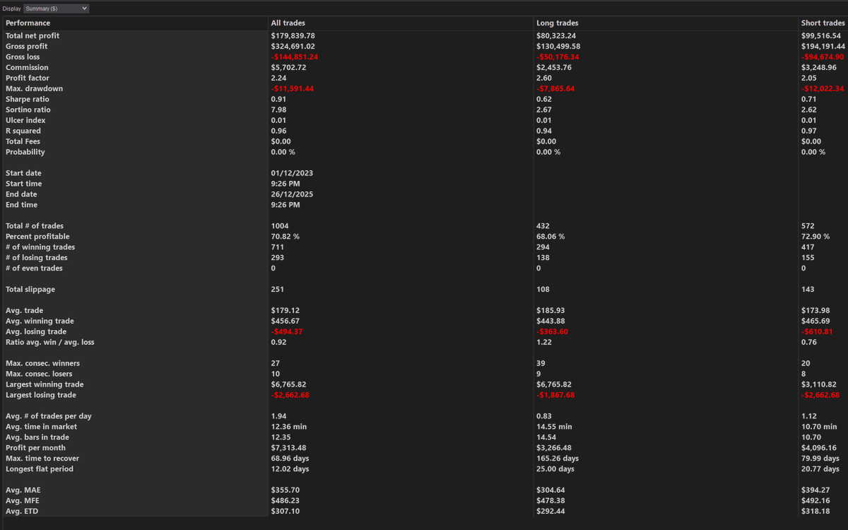Click 'Ratio avg. win / avg. loss' label
848x530 pixels.
[x=49, y=343]
